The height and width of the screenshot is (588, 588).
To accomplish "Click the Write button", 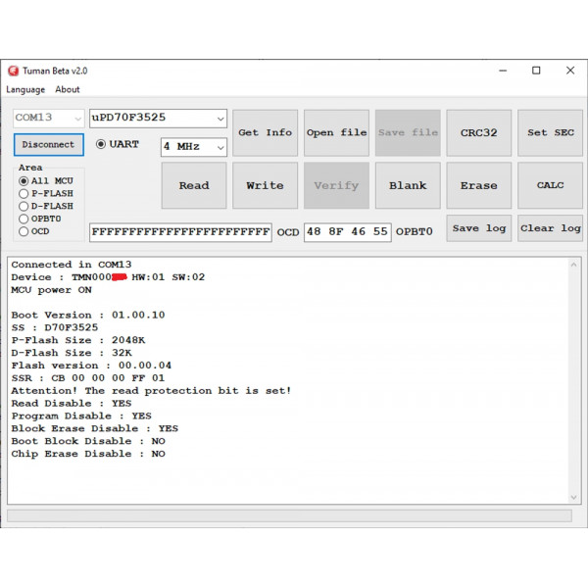I will 266,185.
